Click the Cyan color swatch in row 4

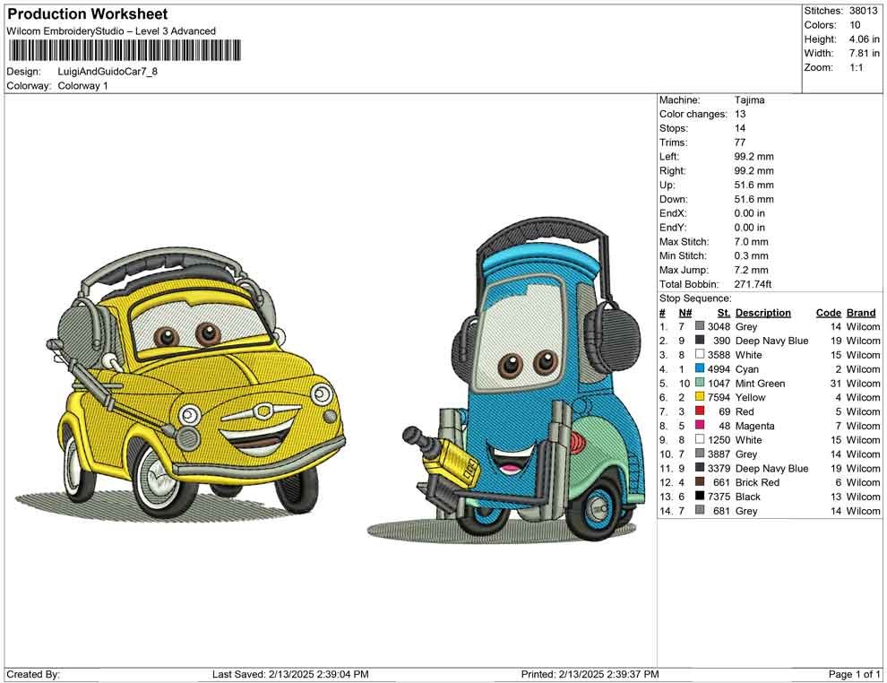(x=700, y=369)
